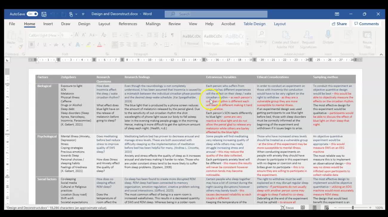388x217 pixels.
Task: Open the font name dropdown
Action: tap(59, 35)
